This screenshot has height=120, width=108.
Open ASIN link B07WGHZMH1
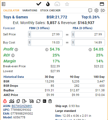pos(22,106)
